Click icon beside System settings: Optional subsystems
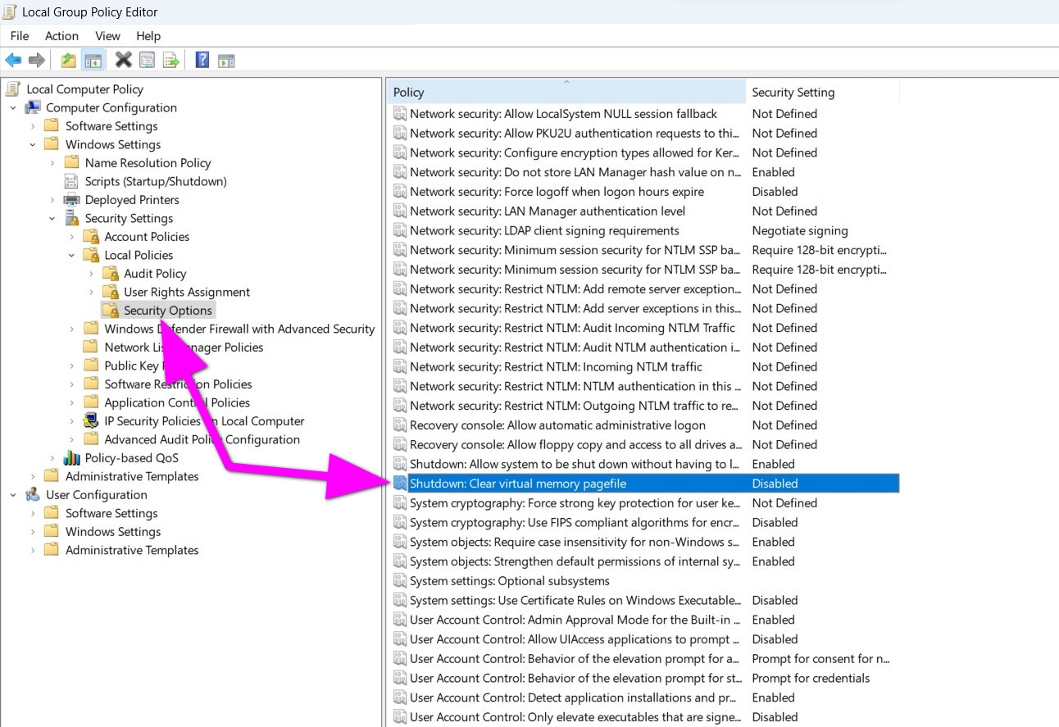 click(400, 581)
